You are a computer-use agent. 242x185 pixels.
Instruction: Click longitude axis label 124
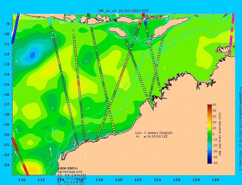pos(157,180)
